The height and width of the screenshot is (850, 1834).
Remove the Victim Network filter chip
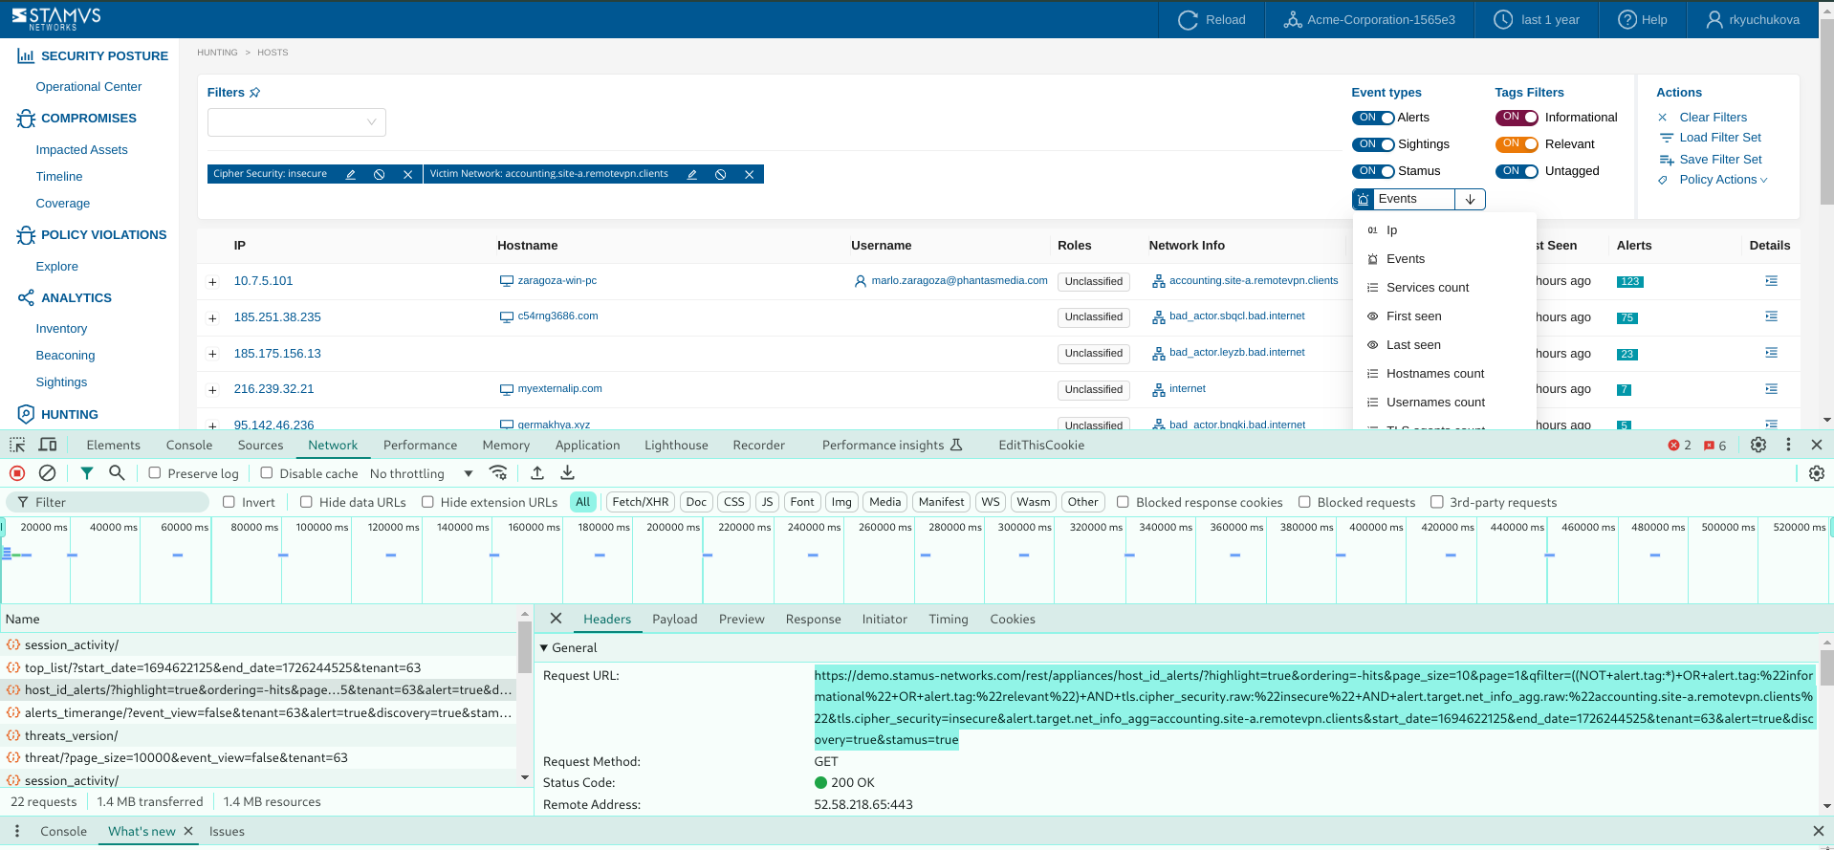click(x=749, y=175)
